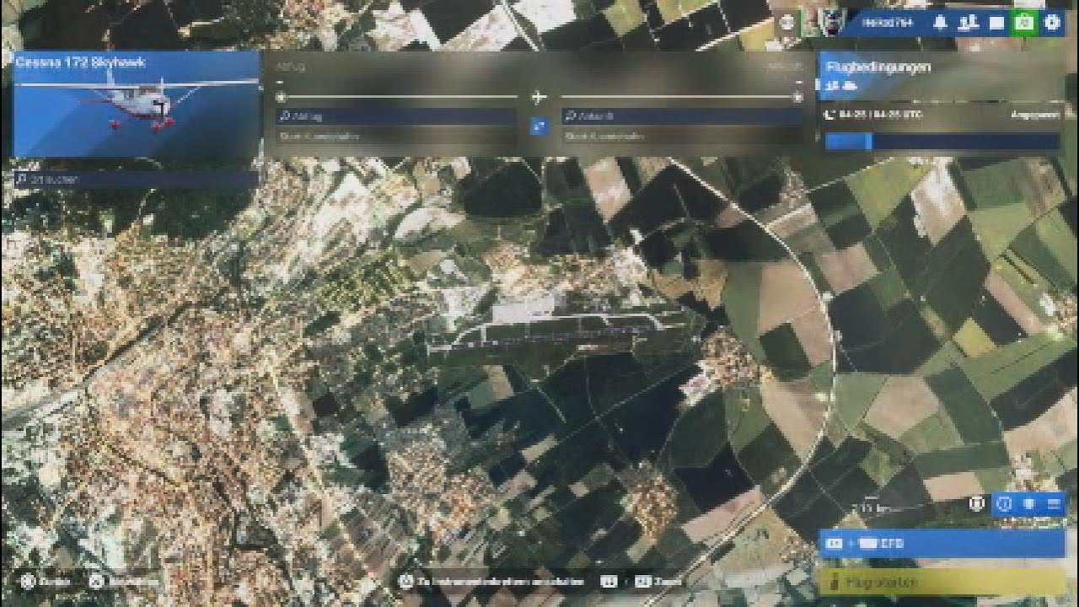Click the Abflug departure search field
This screenshot has width=1079, height=607.
click(x=396, y=116)
